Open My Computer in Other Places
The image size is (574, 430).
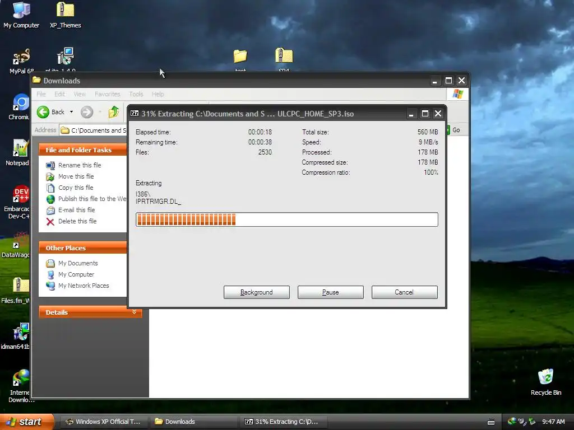(x=76, y=274)
